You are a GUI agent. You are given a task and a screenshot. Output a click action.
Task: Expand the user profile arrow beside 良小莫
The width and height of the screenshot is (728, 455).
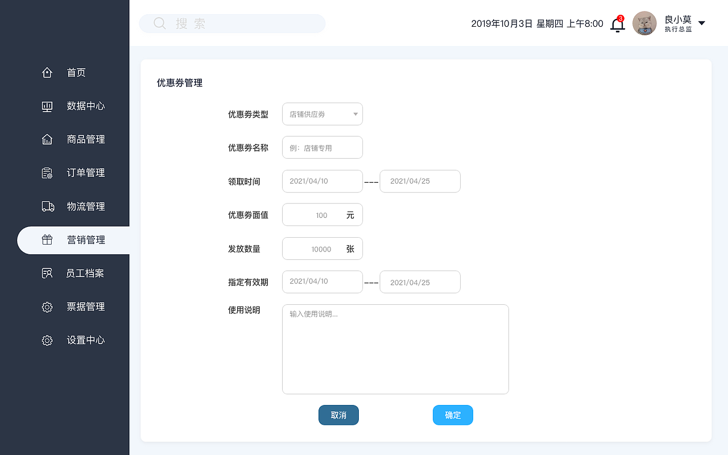702,23
